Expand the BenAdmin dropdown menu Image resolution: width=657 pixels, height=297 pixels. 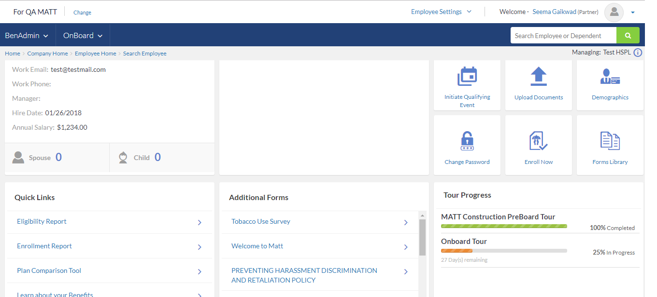coord(27,35)
